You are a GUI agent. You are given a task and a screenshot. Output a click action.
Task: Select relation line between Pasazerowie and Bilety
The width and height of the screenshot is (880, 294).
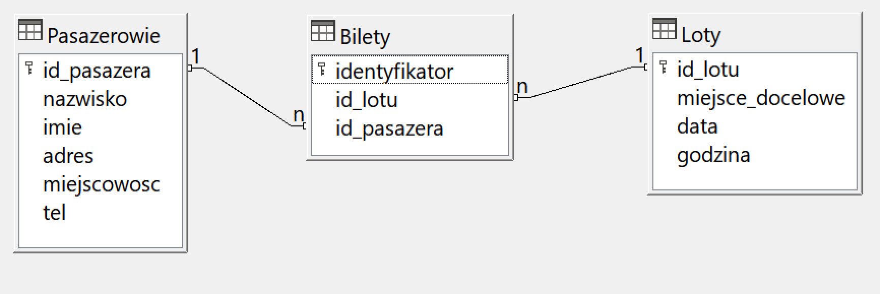247,96
